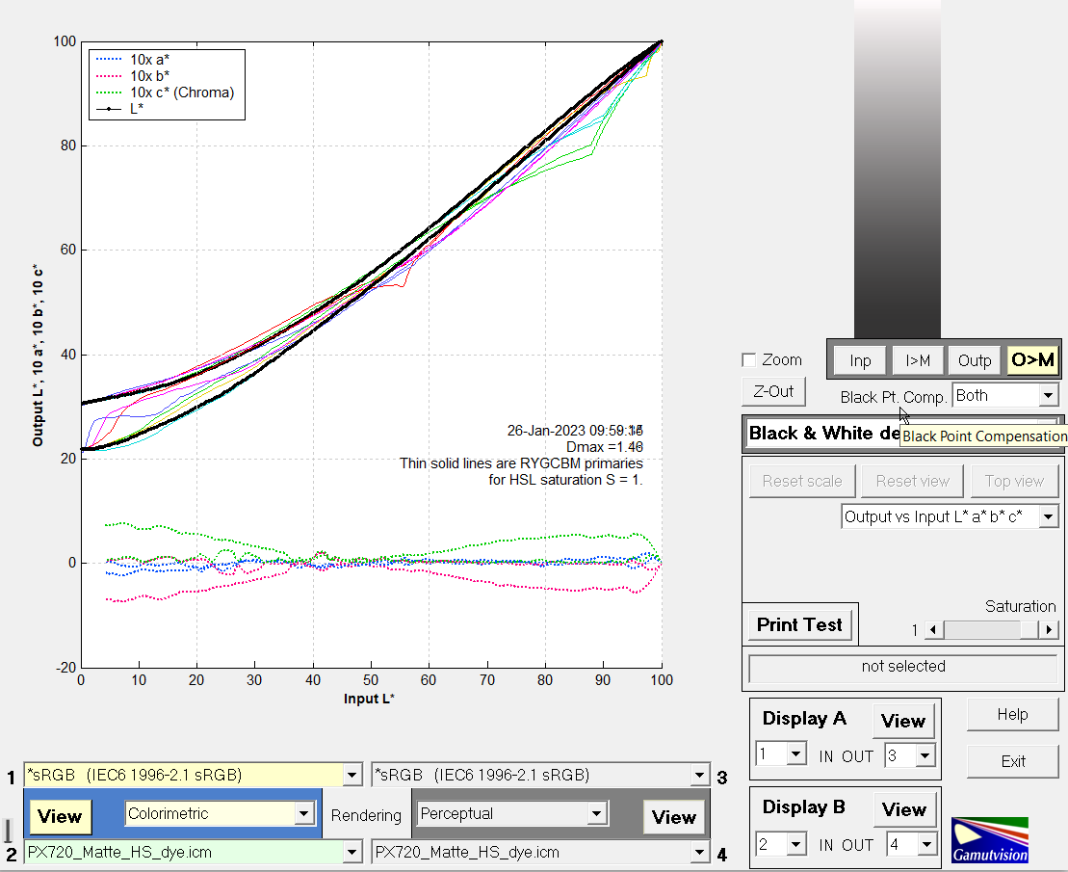This screenshot has height=872, width=1068.
Task: Enable the Zoom checkbox
Action: [x=749, y=360]
